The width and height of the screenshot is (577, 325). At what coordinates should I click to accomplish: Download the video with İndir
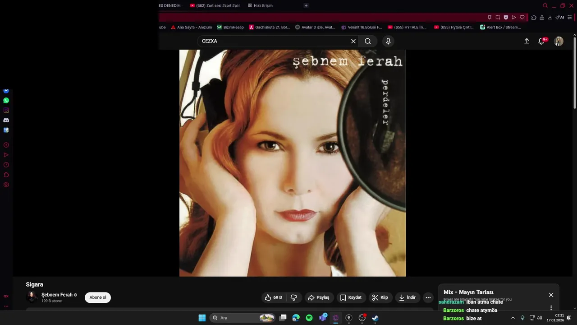(408, 297)
